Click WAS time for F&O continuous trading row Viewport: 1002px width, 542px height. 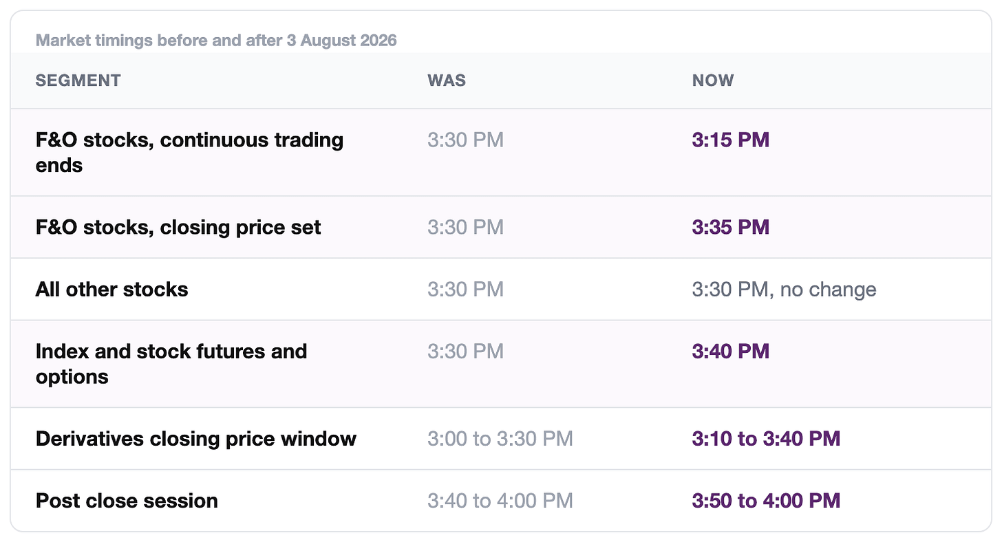pos(465,140)
